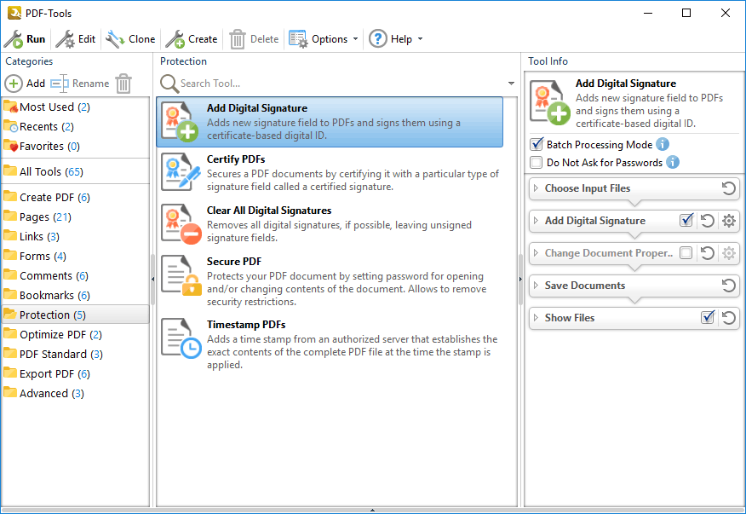Viewport: 746px width, 514px height.
Task: Click the large Tool Info signature icon
Action: (x=550, y=102)
